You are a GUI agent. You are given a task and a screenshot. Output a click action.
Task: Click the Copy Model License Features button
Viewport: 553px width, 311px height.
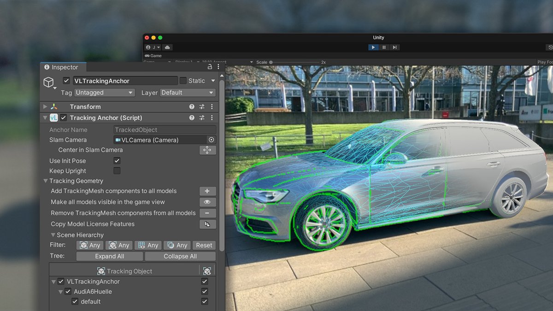coord(207,224)
